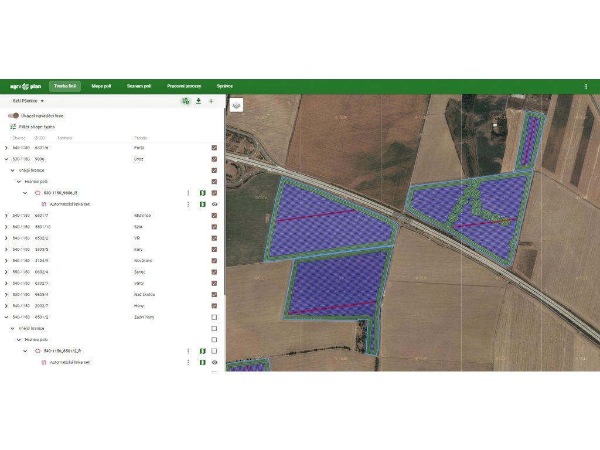Show 530-1150_9806_R on map via map icon
This screenshot has width=600, height=450.
tap(202, 193)
